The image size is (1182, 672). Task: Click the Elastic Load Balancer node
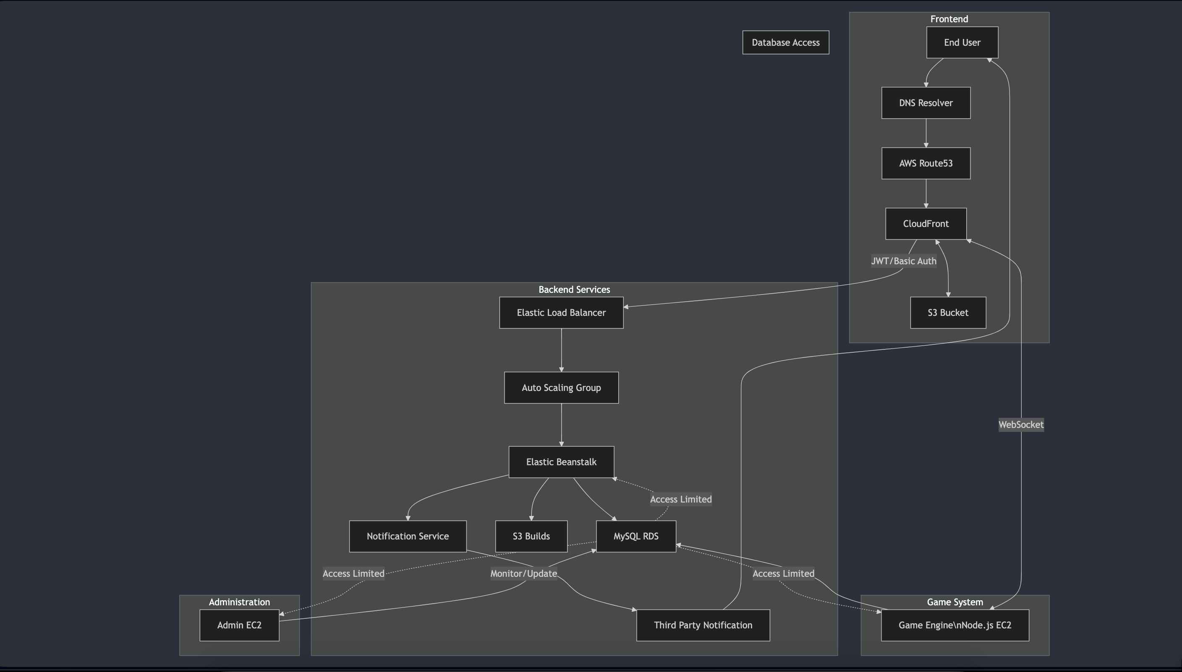(x=561, y=313)
